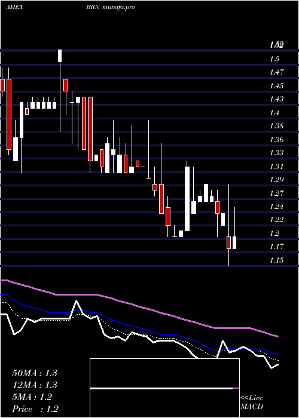The height and width of the screenshot is (418, 299).
Task: Click the 1.27 price axis label
Action: coord(276,193)
